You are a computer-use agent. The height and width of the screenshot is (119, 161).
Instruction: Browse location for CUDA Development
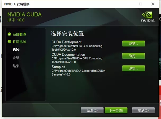tap(133, 44)
